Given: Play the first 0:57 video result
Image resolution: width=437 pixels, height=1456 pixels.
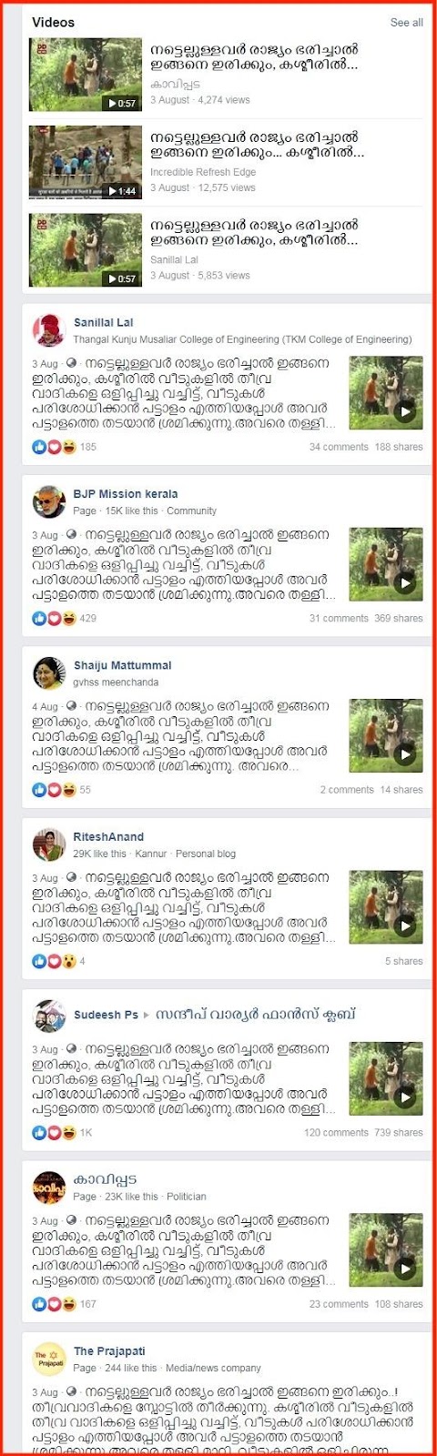Looking at the screenshot, I should (x=86, y=75).
